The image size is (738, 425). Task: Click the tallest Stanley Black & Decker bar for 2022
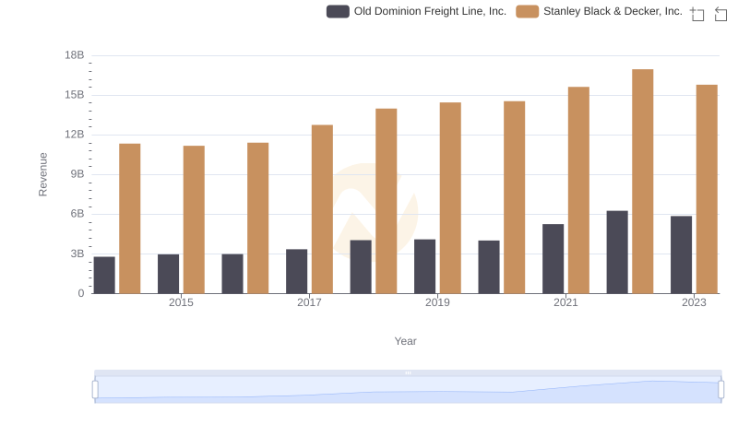[x=642, y=182]
